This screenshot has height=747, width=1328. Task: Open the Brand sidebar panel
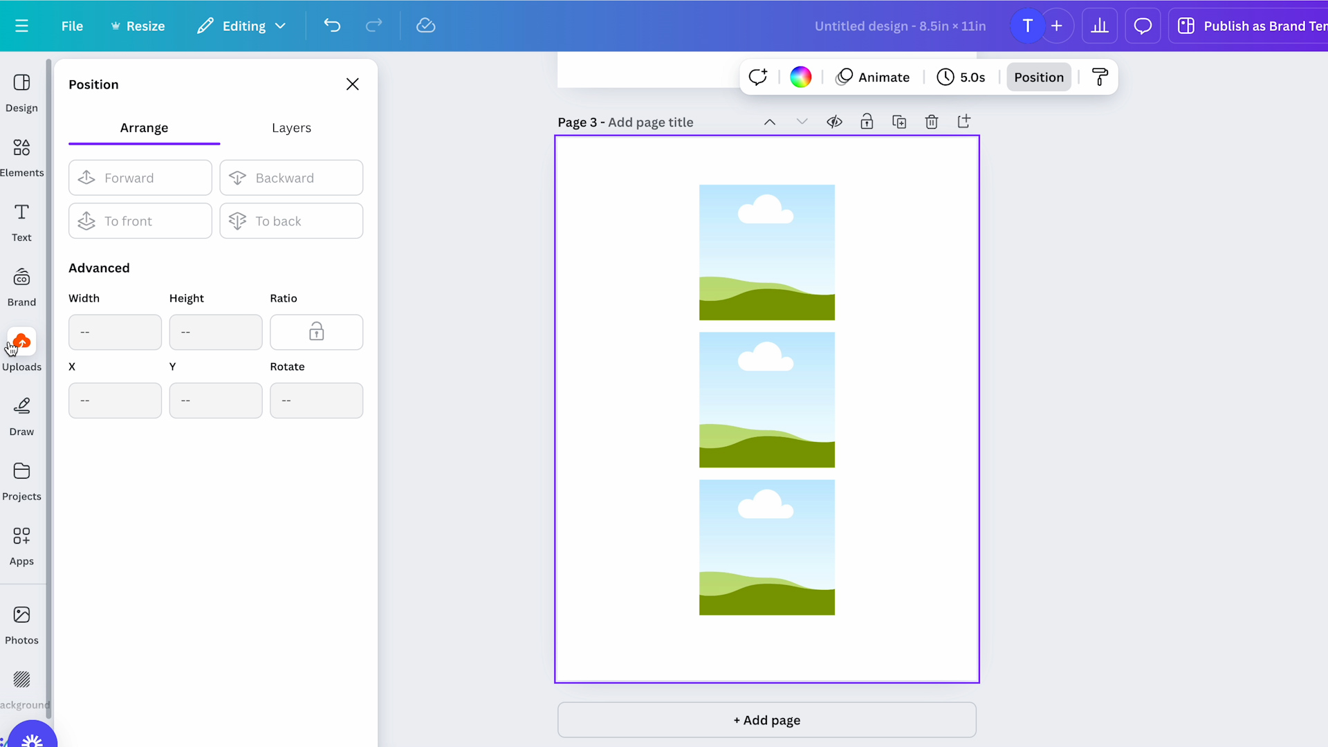click(x=21, y=288)
